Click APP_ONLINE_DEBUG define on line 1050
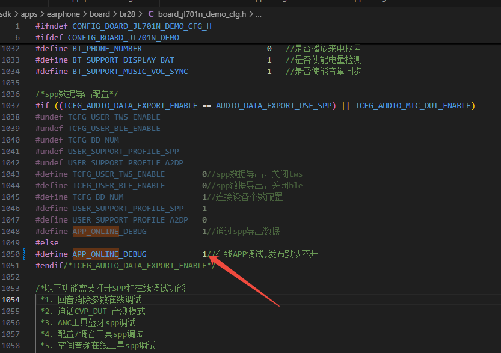501x353 pixels. click(x=109, y=254)
